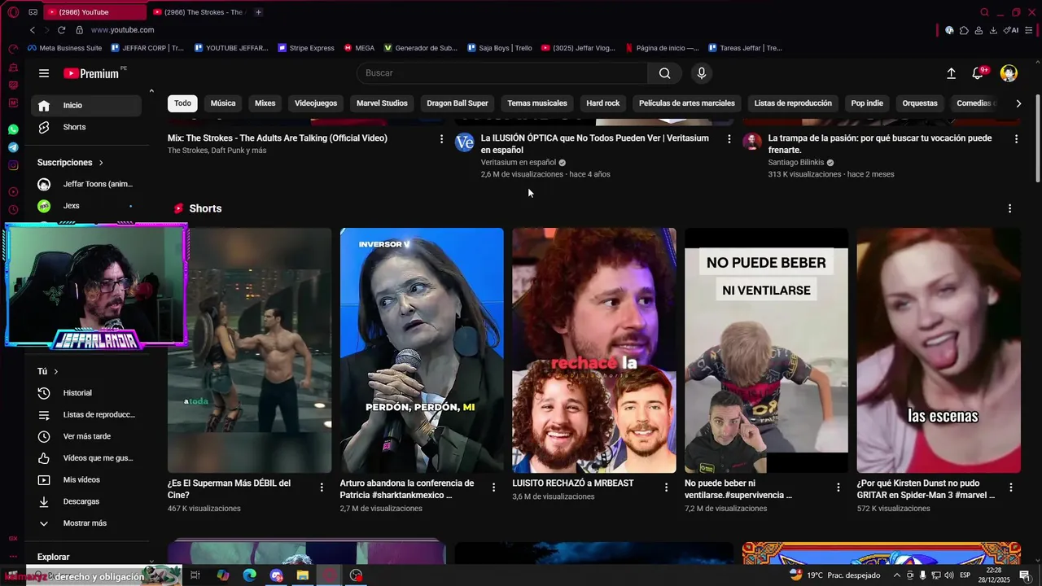Click the Buscar search field
Viewport: 1042px width, 586px height.
click(x=502, y=73)
